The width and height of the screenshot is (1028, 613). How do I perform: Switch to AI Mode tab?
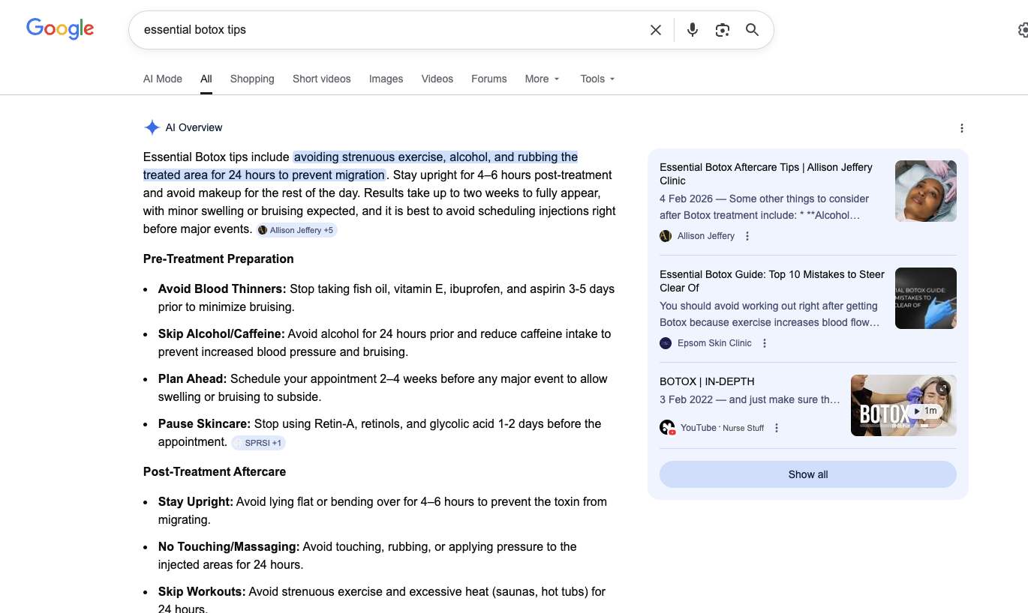(163, 79)
